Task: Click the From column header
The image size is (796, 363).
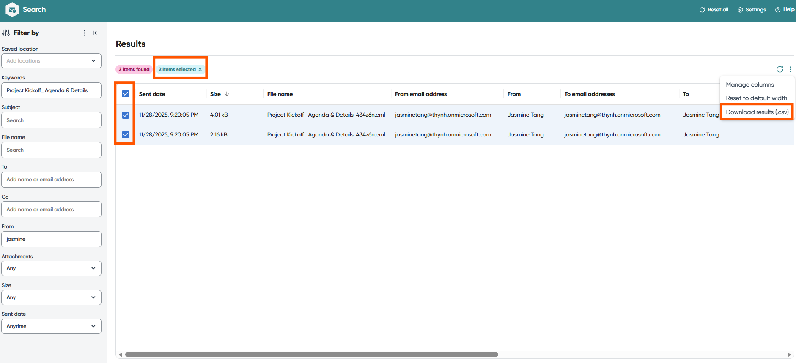Action: (x=514, y=94)
